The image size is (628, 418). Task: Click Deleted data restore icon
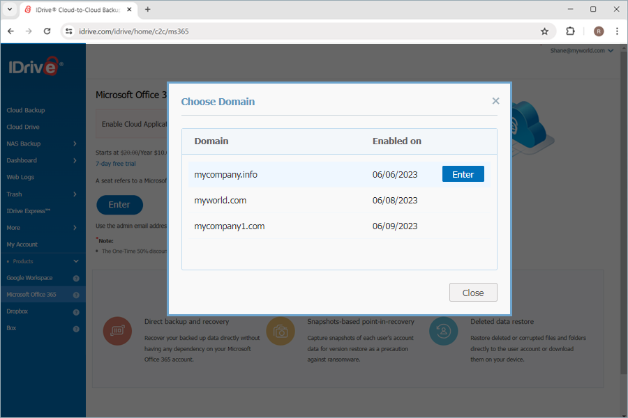443,331
